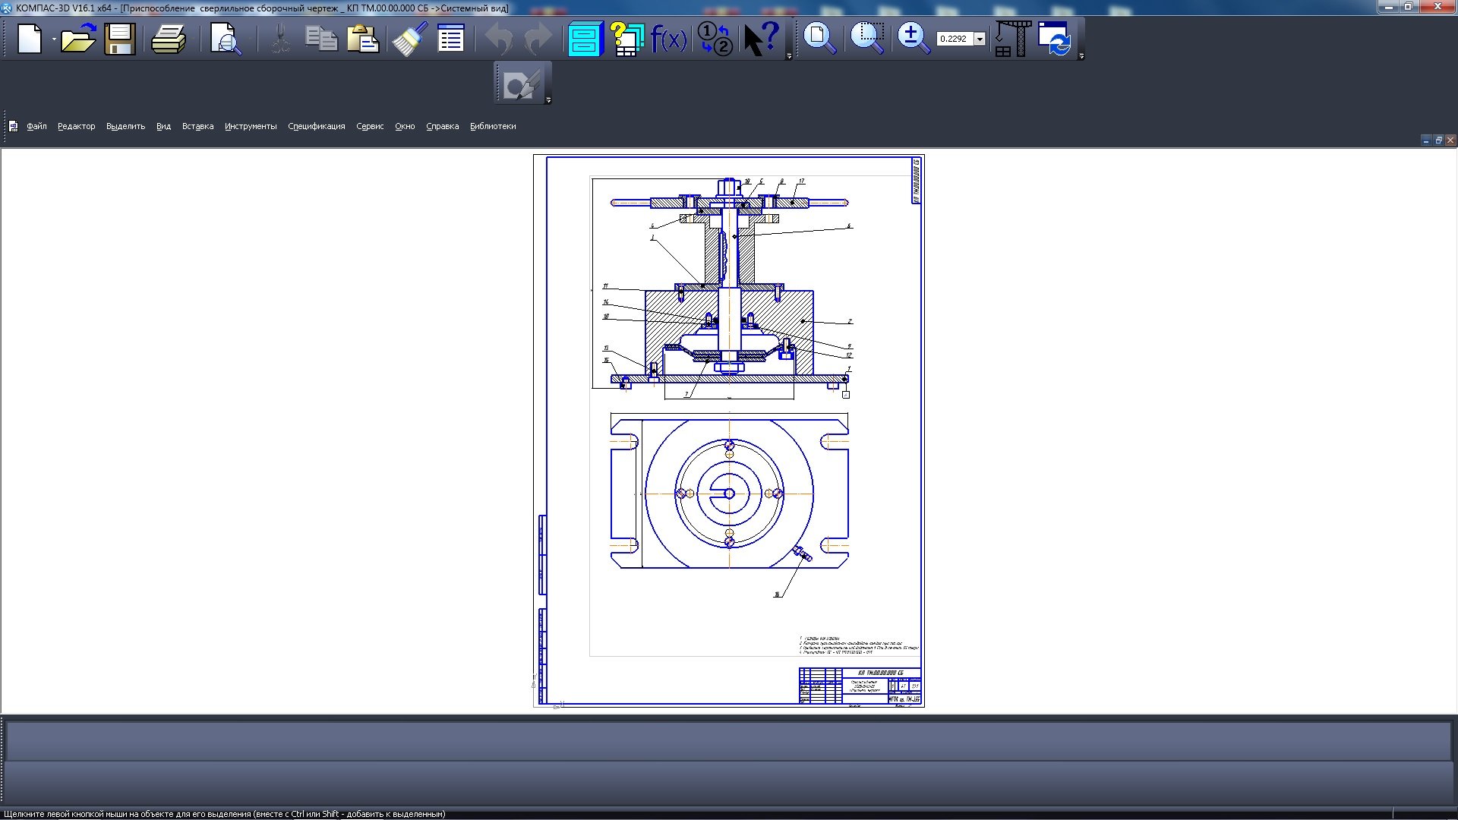
Task: Click the paste clipboard icon
Action: point(363,39)
